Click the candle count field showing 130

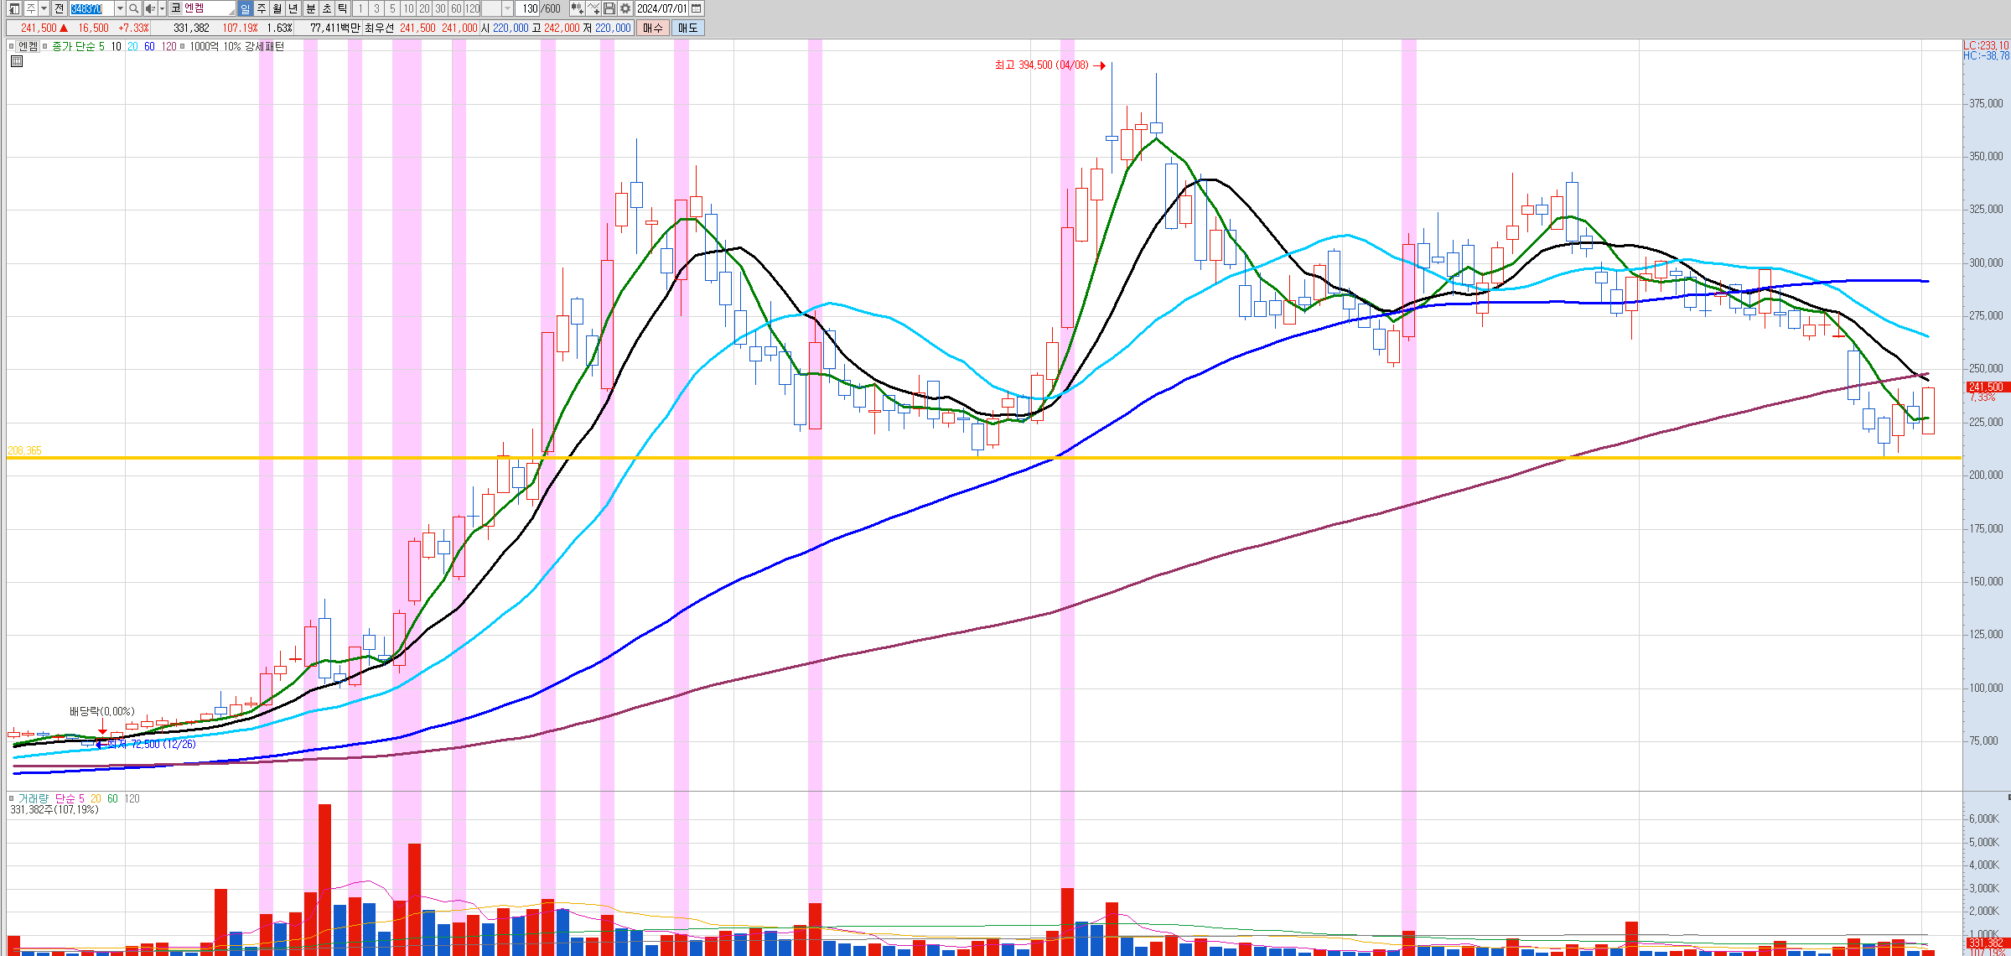pyautogui.click(x=528, y=8)
